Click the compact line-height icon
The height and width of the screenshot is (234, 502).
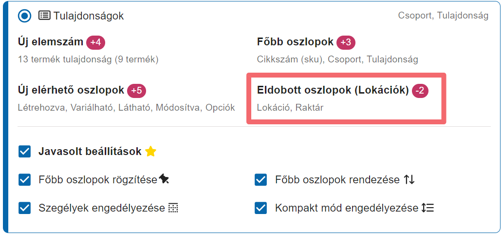(x=428, y=208)
